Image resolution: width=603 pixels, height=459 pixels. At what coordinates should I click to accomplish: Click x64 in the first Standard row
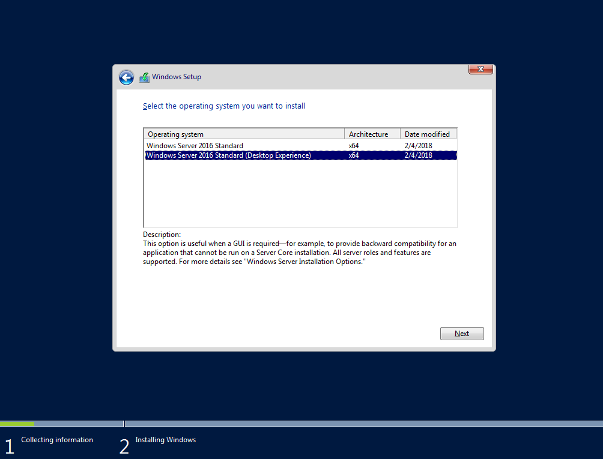pos(353,146)
